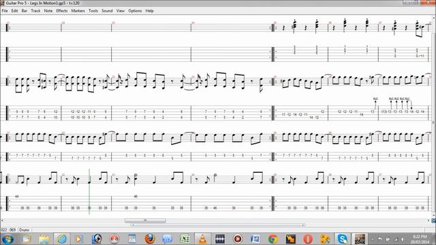Click the green playback cursor in the drum track
436x245 pixels.
pyautogui.click(x=89, y=192)
